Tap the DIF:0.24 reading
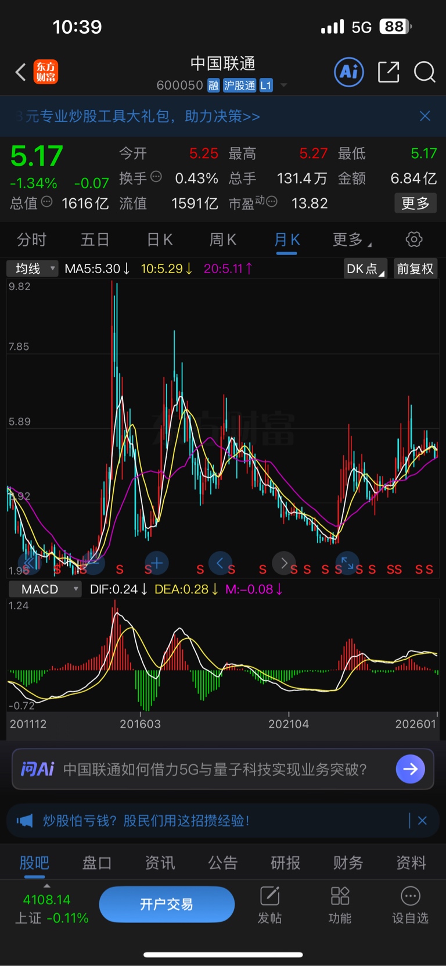Viewport: 446px width, 966px height. (118, 589)
